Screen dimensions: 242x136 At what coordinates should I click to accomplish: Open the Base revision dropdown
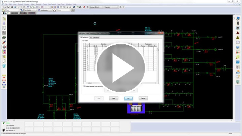tap(12, 10)
